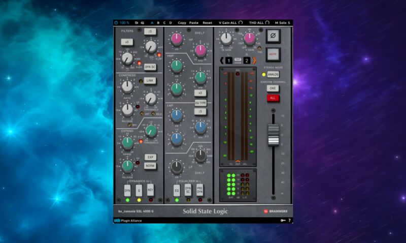Toggle the compressor LINK button

150,81
